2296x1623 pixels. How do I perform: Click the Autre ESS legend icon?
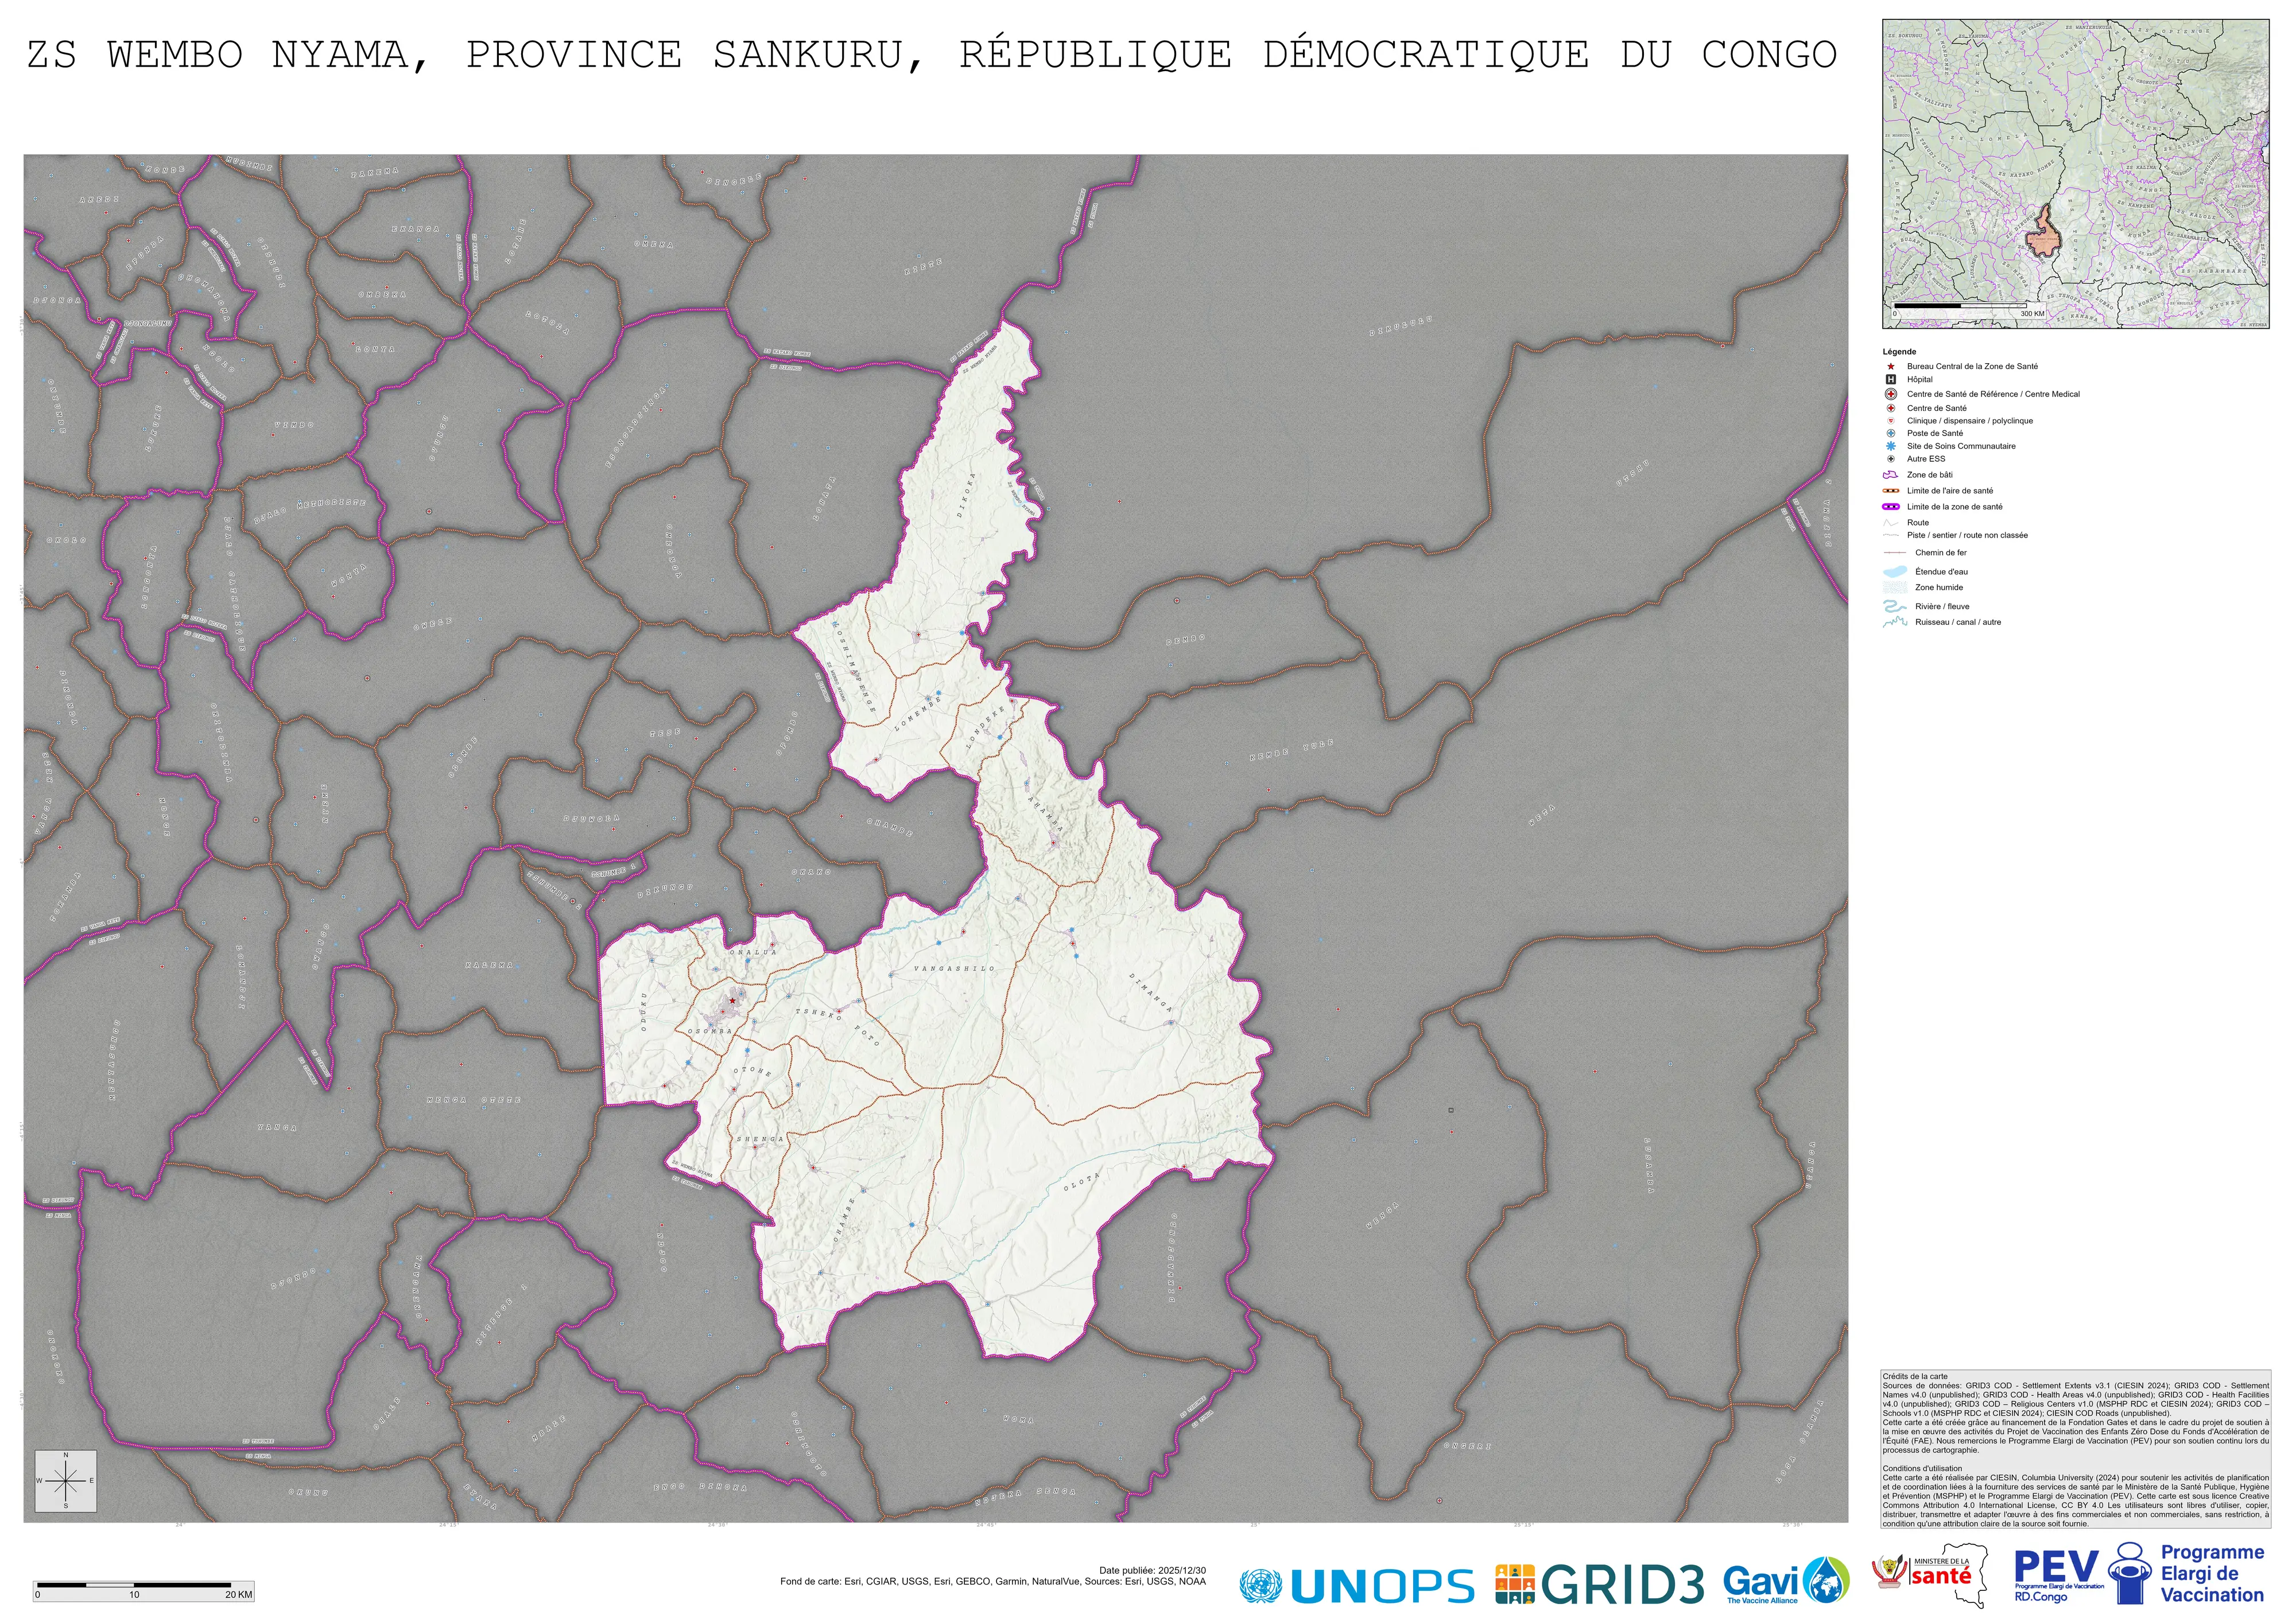coord(1890,459)
